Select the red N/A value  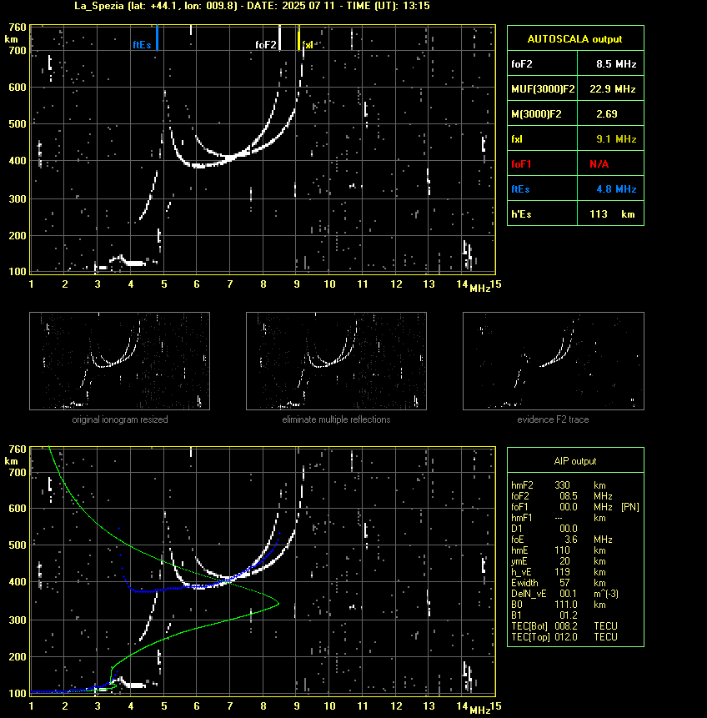click(599, 164)
